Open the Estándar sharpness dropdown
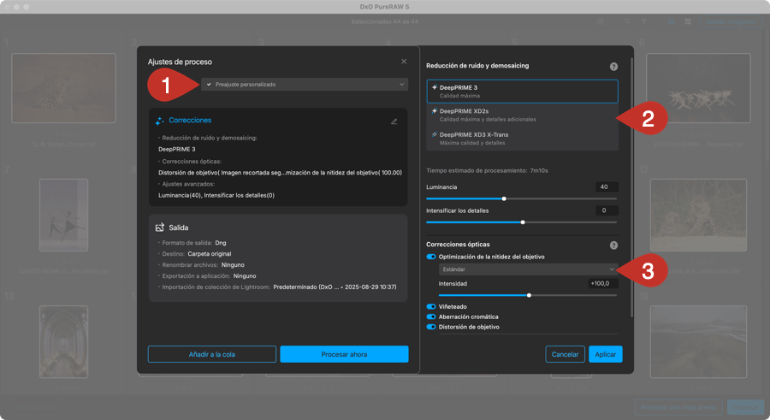This screenshot has width=770, height=420. (527, 269)
